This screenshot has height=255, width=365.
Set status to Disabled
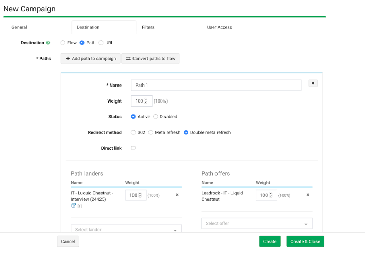point(156,117)
